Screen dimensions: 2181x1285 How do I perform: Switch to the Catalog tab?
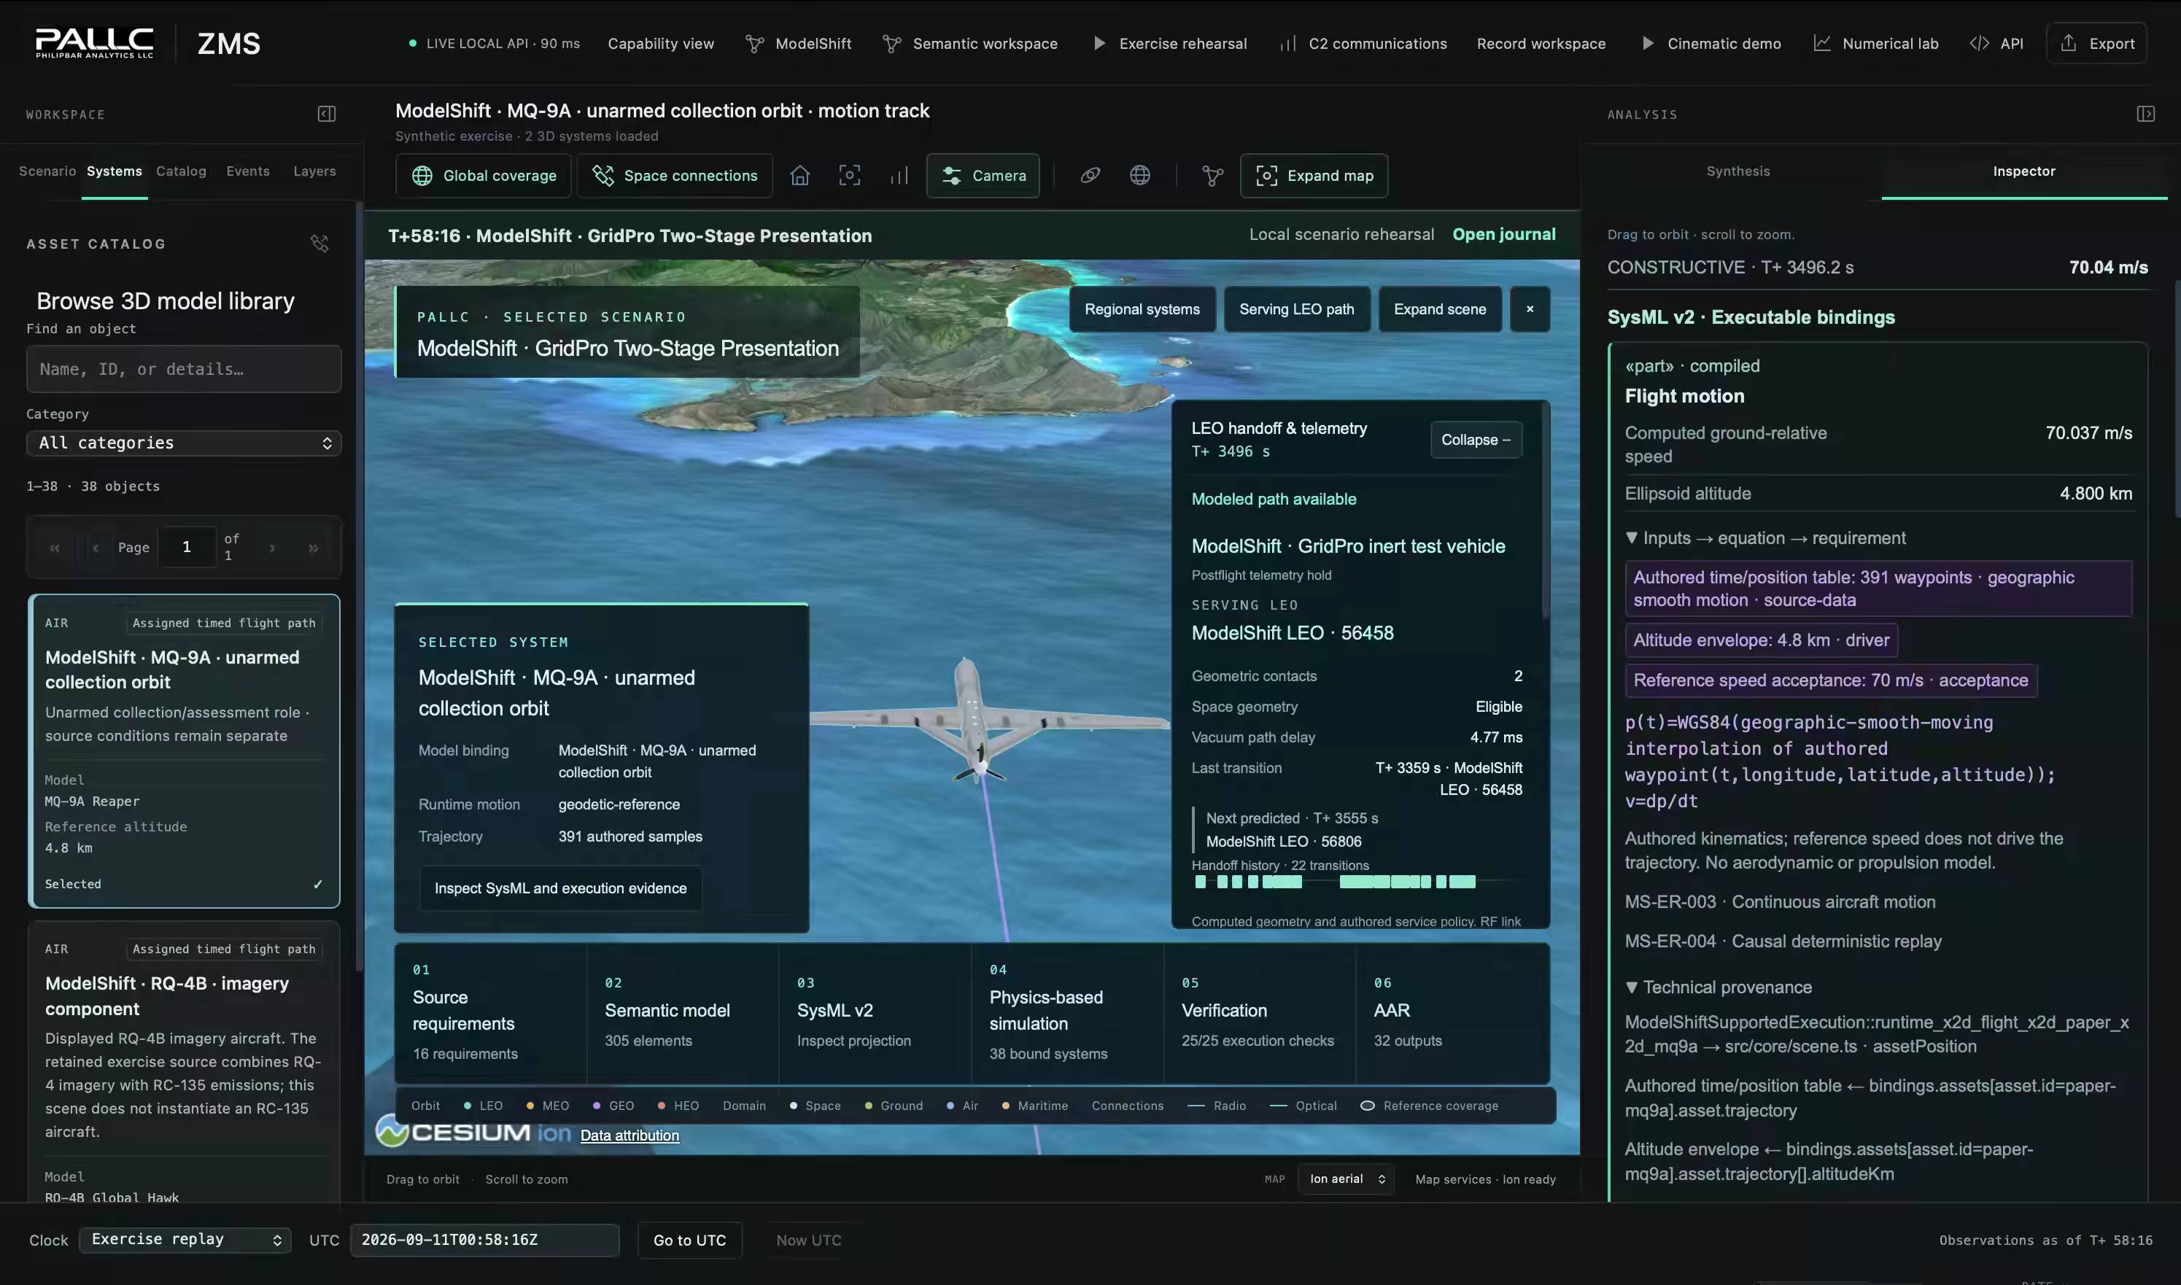pyautogui.click(x=181, y=171)
